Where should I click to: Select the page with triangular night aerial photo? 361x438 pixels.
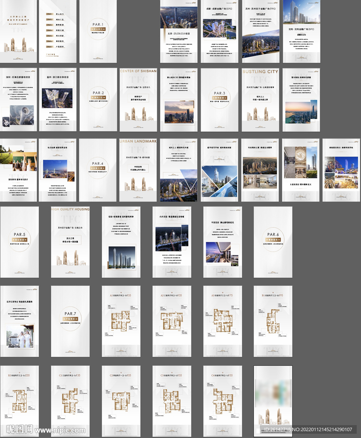(179, 170)
